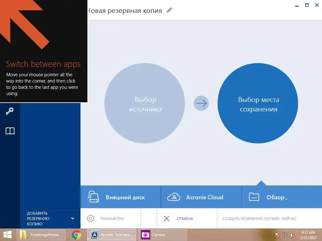Choose Acronis Cloud as destination
Image resolution: width=322 pixels, height=241 pixels.
[x=201, y=197]
